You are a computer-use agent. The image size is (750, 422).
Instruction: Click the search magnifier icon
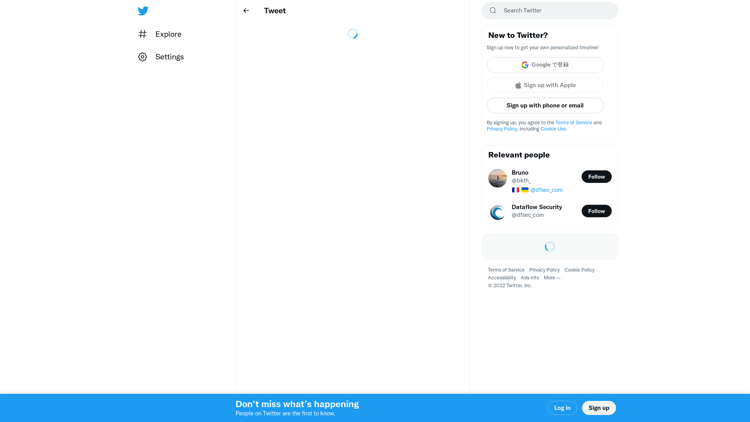click(493, 10)
